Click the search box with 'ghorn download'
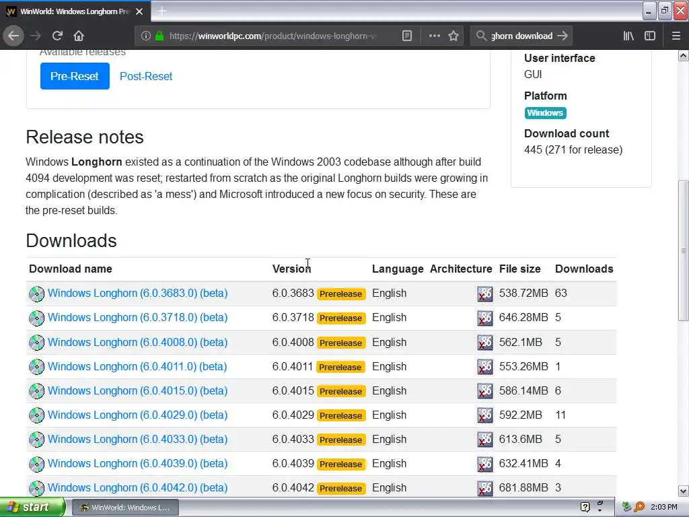The image size is (689, 517). click(x=521, y=36)
